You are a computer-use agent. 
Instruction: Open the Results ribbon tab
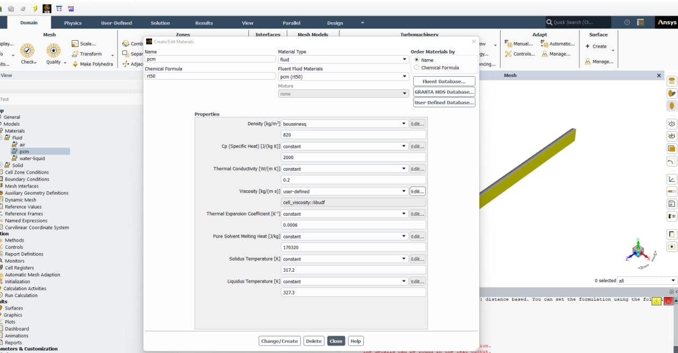[x=204, y=23]
